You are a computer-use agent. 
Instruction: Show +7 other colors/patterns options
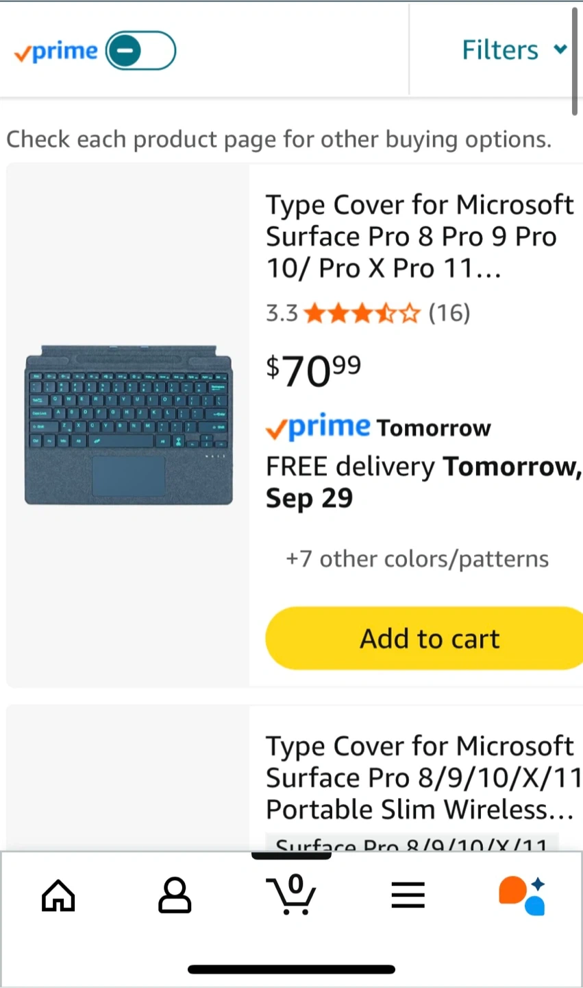(x=417, y=559)
